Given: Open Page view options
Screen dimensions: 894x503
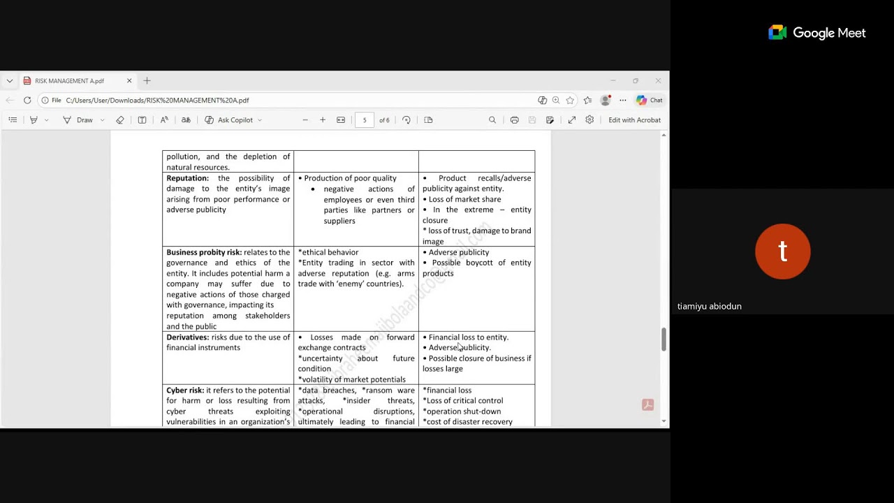Looking at the screenshot, I should click(x=429, y=120).
